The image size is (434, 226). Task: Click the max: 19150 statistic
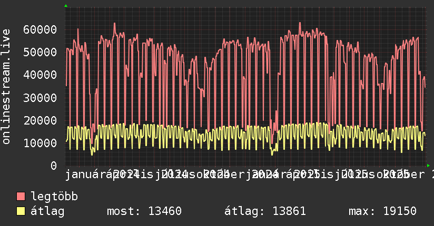(x=382, y=211)
